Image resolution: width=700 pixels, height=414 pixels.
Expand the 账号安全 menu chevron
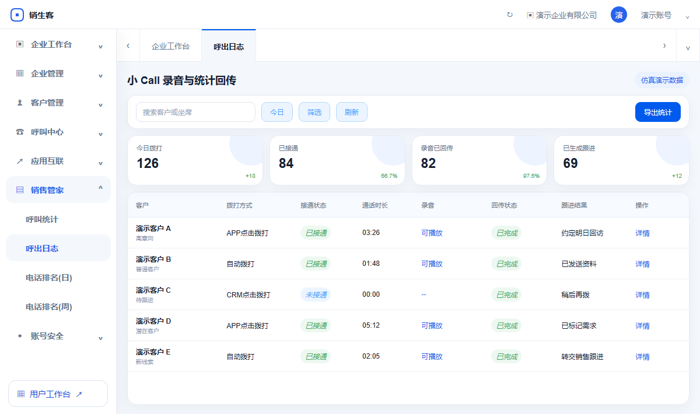(x=100, y=338)
